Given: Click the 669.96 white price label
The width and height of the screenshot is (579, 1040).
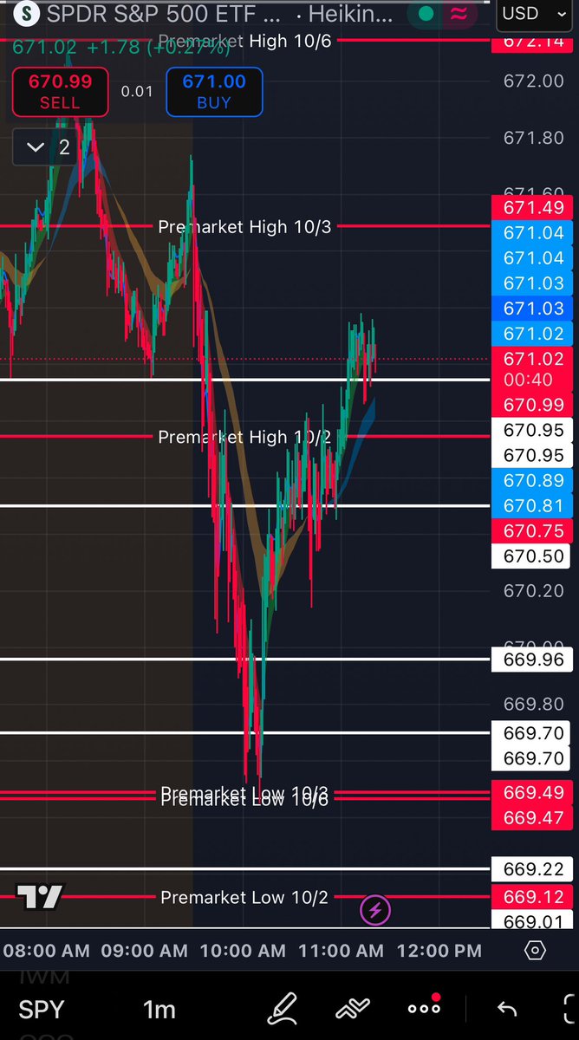Looking at the screenshot, I should [532, 660].
